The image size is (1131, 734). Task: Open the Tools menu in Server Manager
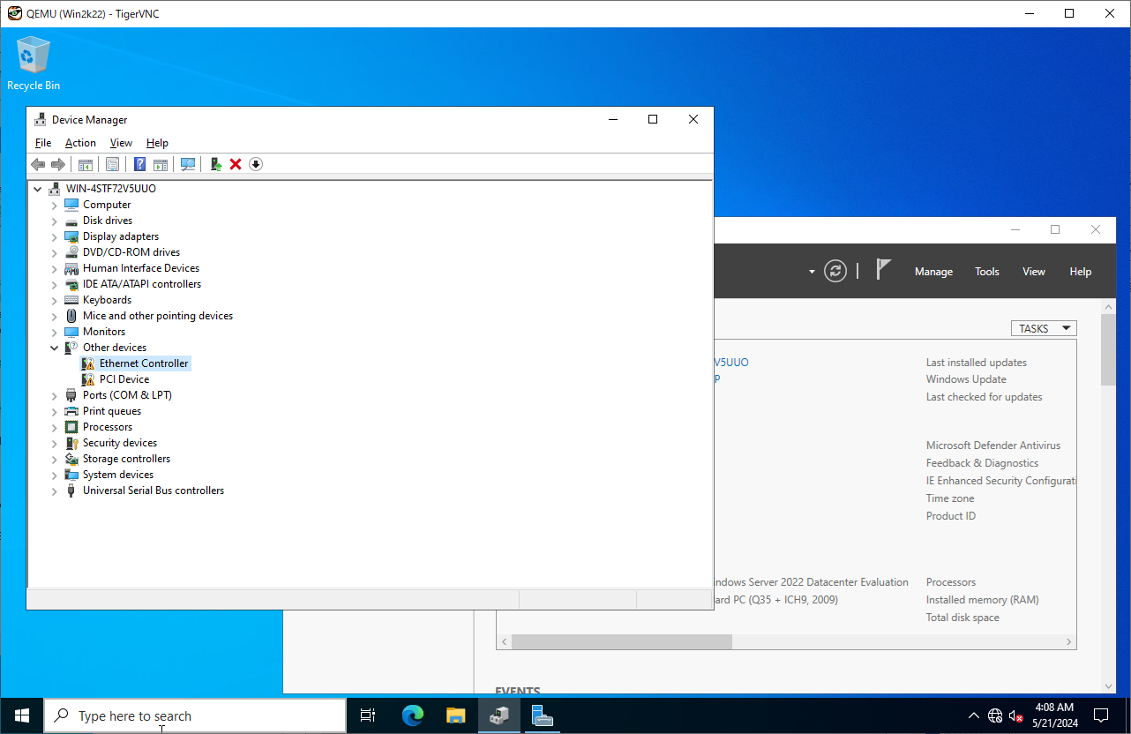coord(986,272)
